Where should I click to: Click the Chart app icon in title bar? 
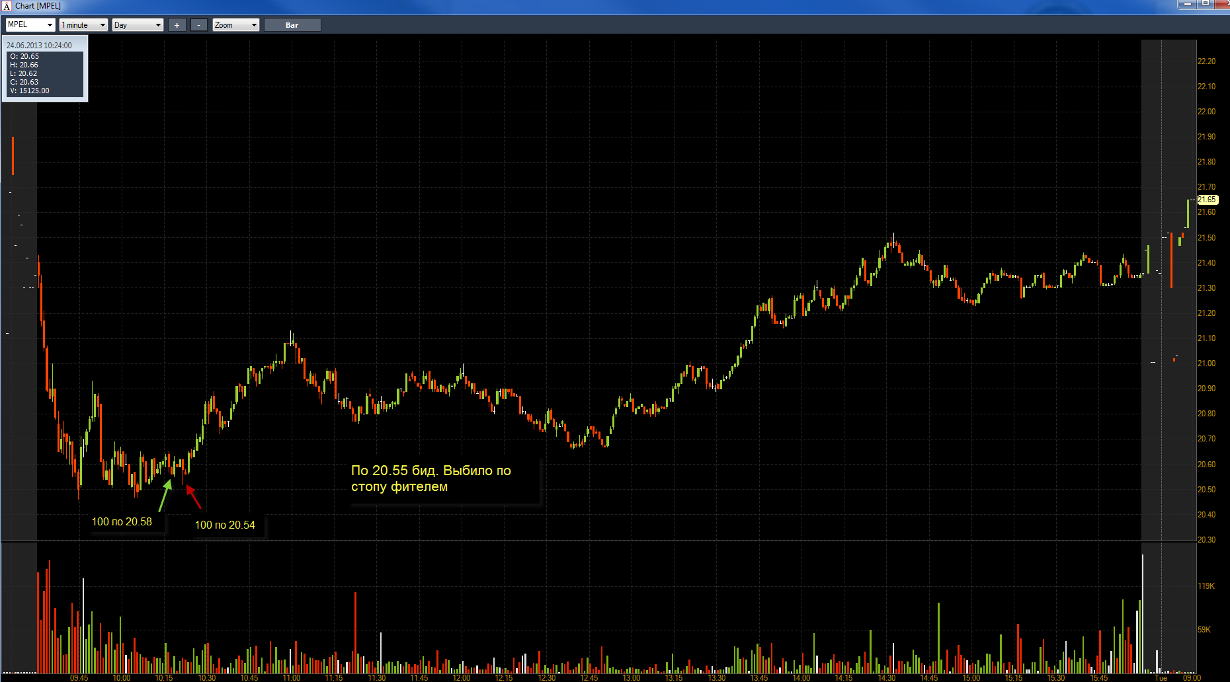tap(7, 6)
